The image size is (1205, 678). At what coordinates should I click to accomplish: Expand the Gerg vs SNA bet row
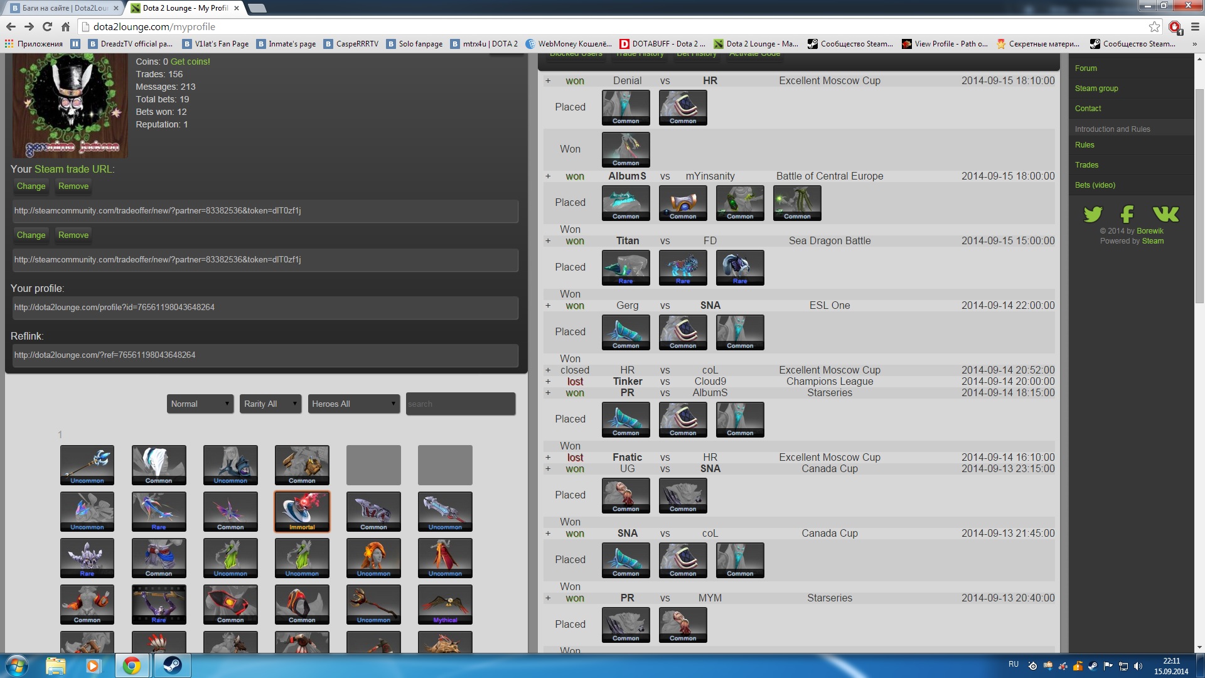pyautogui.click(x=548, y=306)
